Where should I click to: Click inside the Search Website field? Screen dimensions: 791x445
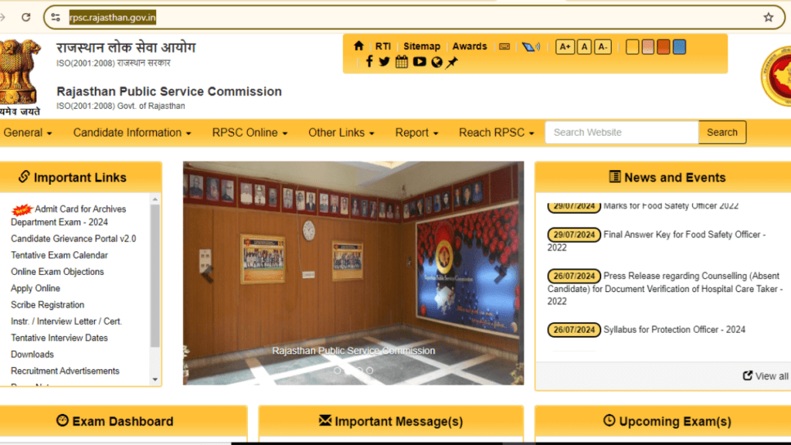point(621,132)
